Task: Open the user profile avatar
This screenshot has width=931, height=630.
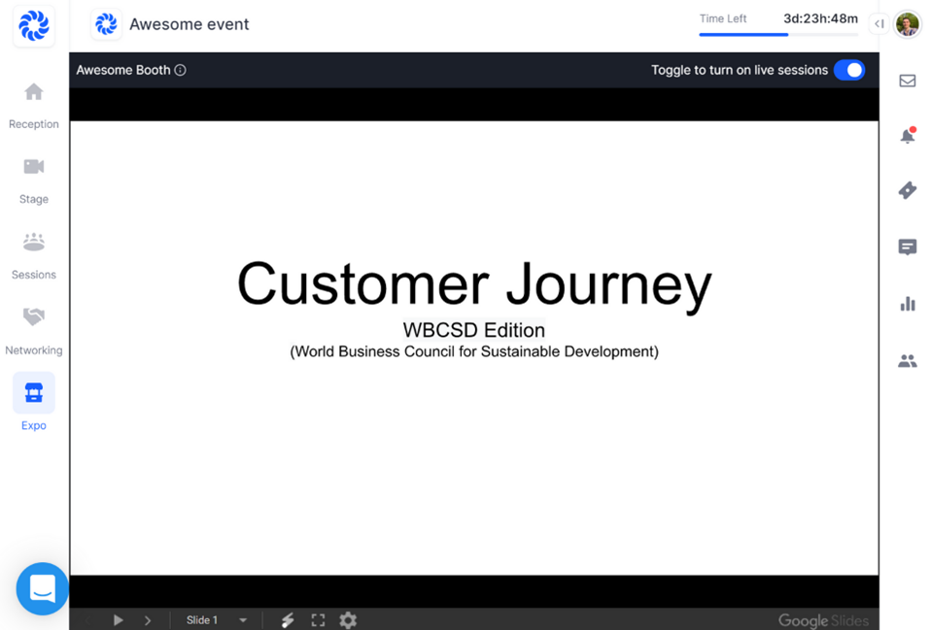Action: (907, 24)
